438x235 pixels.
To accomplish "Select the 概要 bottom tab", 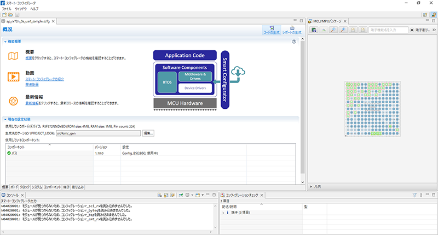I will [5, 187].
